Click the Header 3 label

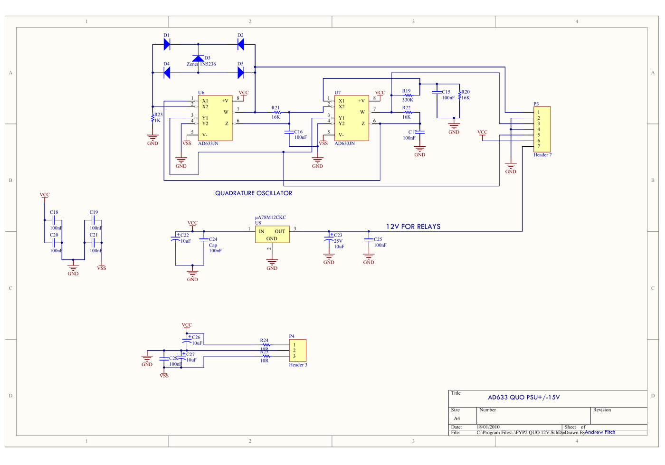(x=298, y=365)
